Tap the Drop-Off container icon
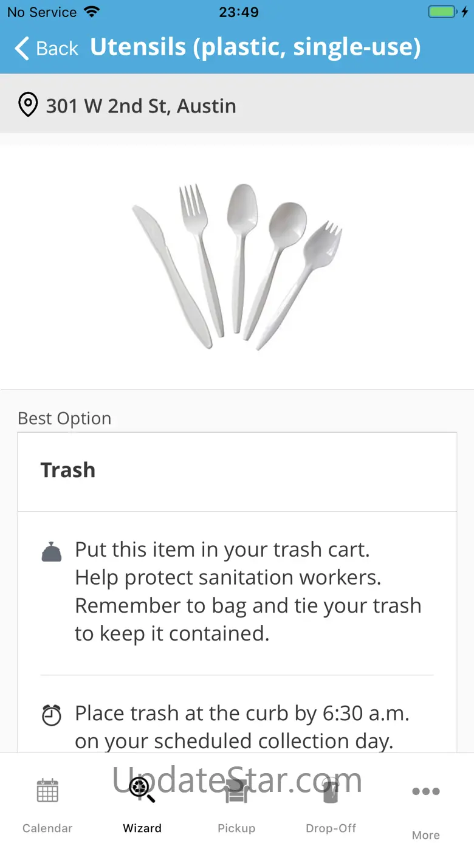Screen dimensions: 474x843 coord(331,791)
